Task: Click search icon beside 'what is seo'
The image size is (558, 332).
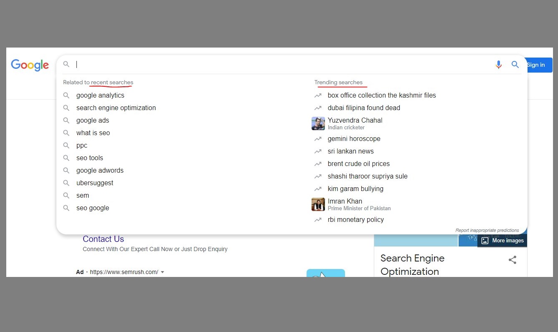Action: click(66, 133)
